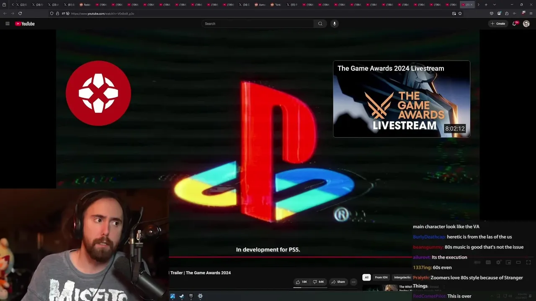Open Game Awards 2024 Livestream end card
Viewport: 536px width, 301px height.
402,99
